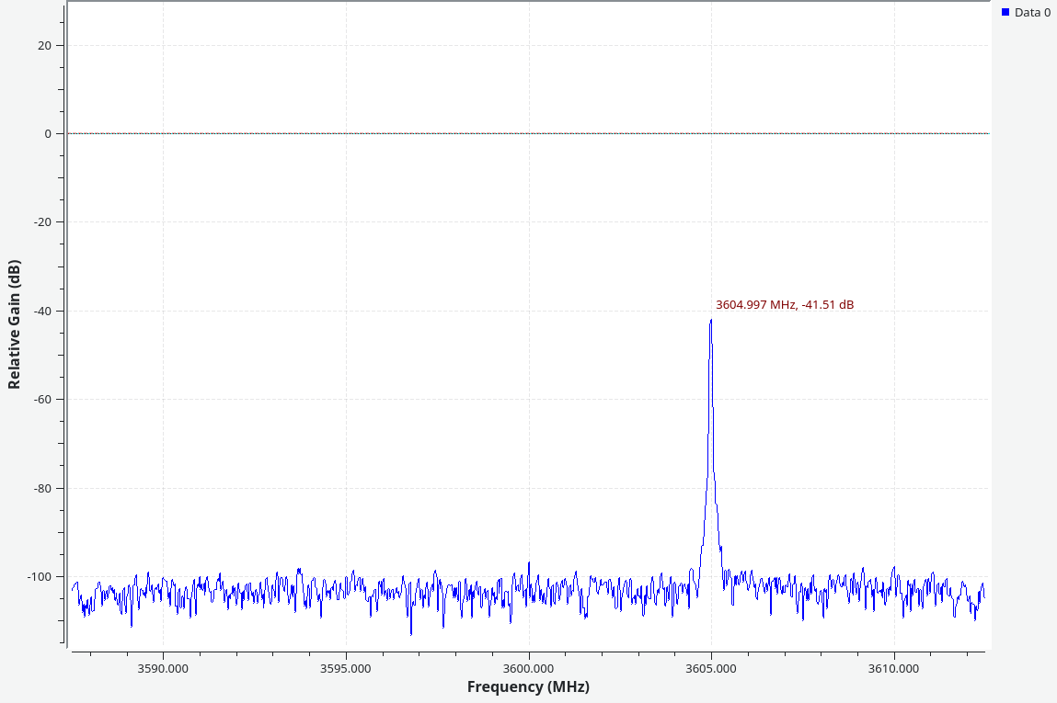Click the 20 dB y-axis tick label

click(45, 45)
